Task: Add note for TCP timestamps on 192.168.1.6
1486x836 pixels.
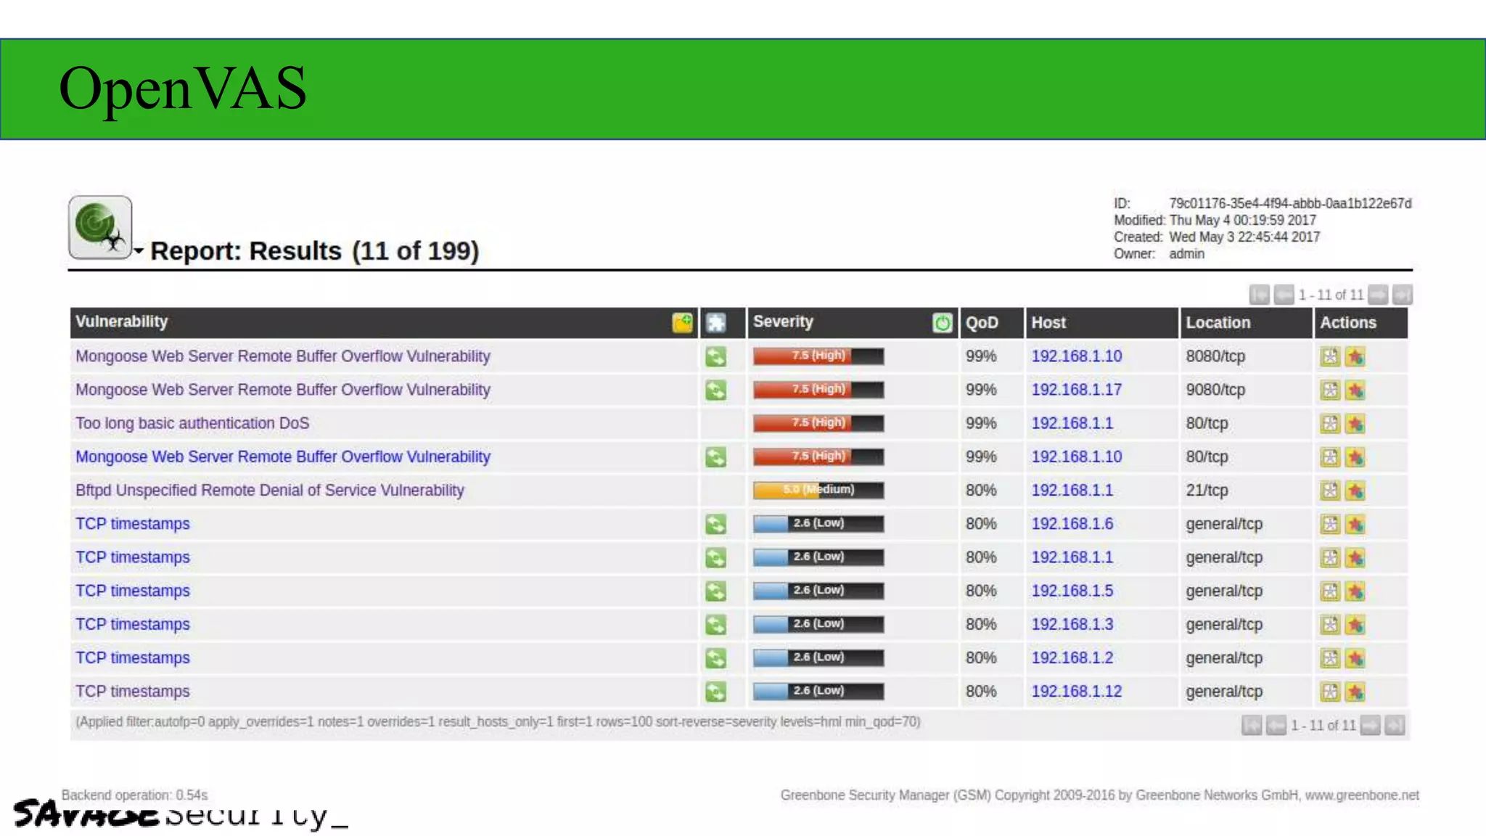Action: tap(1329, 524)
